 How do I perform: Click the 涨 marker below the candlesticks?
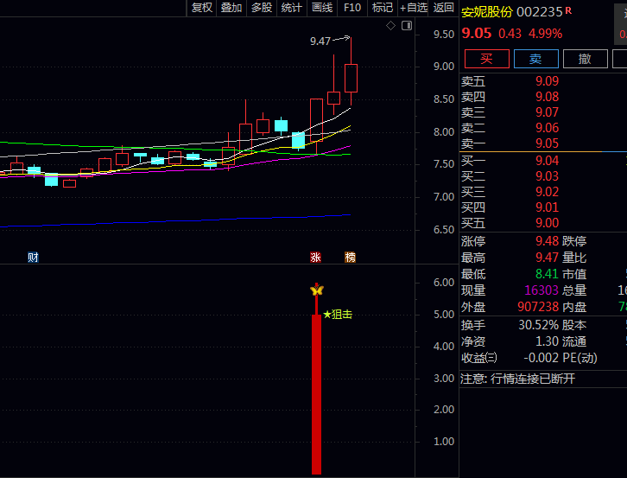coord(315,257)
